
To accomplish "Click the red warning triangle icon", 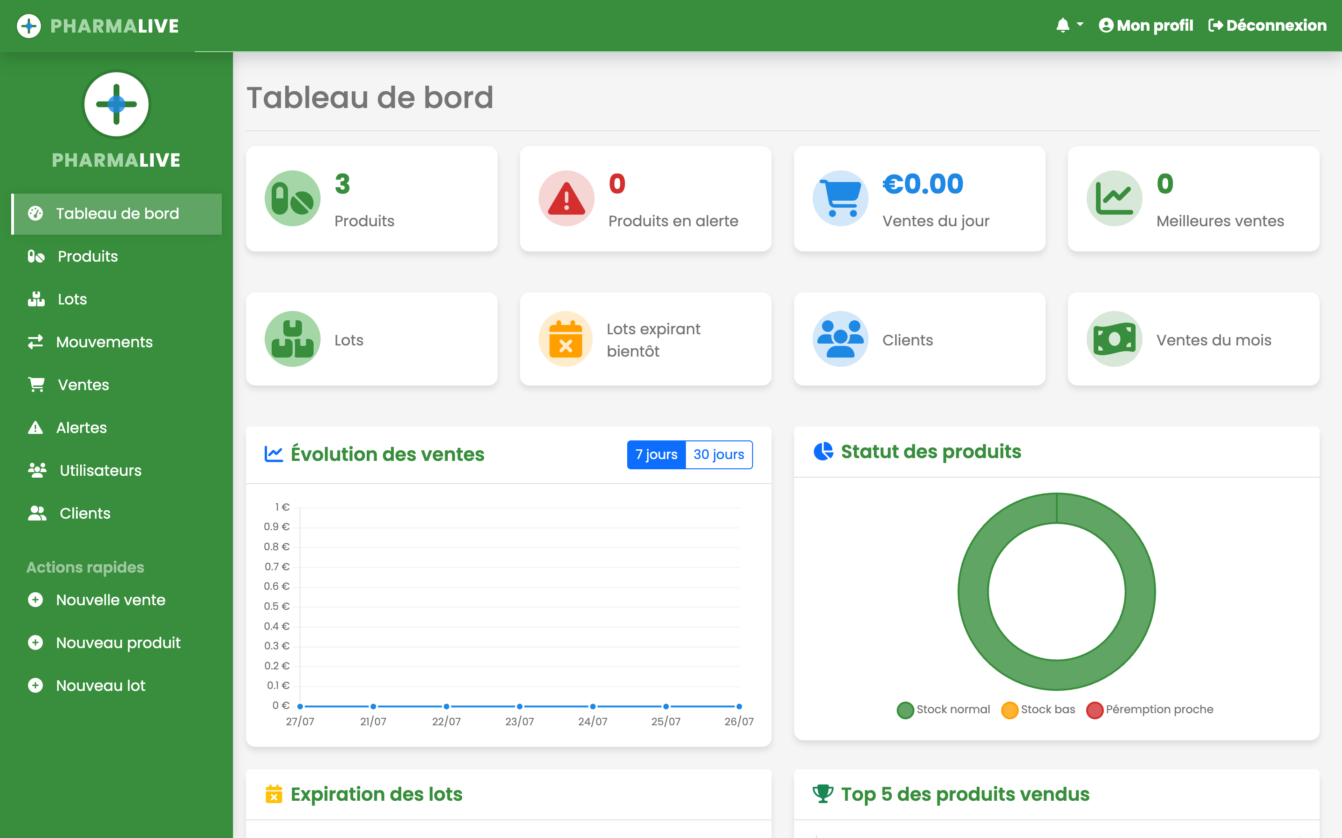I will point(566,198).
